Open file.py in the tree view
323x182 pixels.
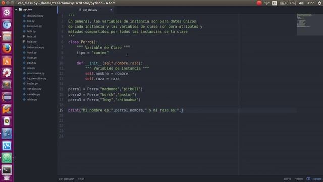31,21
